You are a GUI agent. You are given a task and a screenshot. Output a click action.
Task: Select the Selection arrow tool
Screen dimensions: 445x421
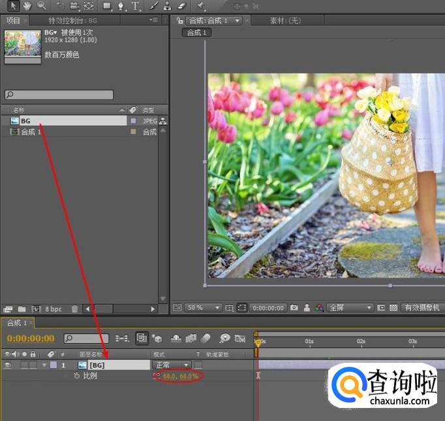[x=13, y=6]
